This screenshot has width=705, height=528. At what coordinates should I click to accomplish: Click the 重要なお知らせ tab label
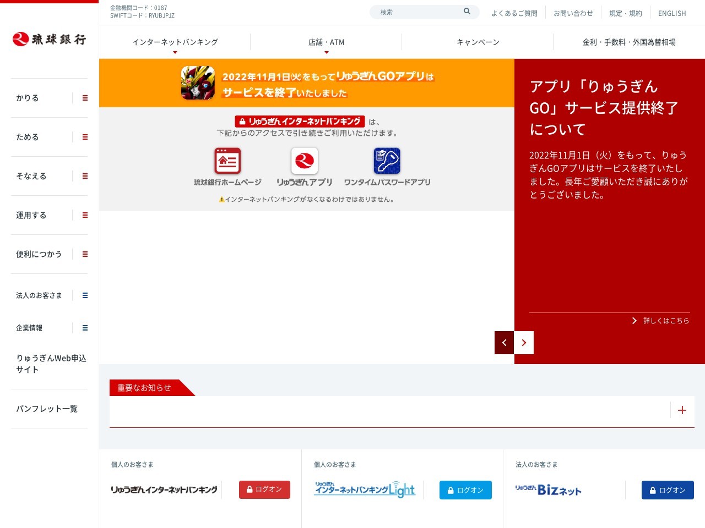[144, 388]
